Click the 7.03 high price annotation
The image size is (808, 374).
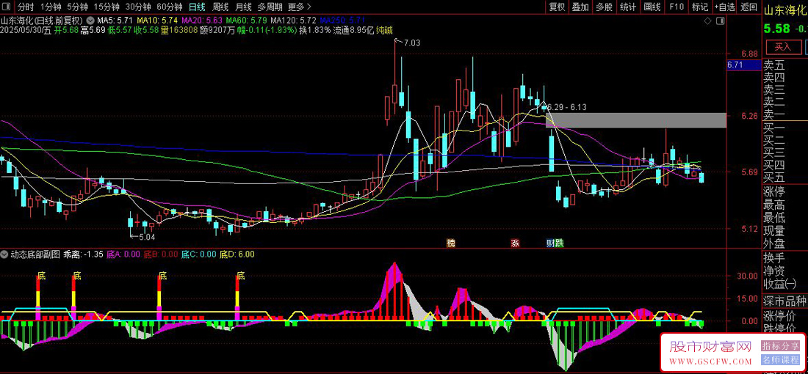412,43
